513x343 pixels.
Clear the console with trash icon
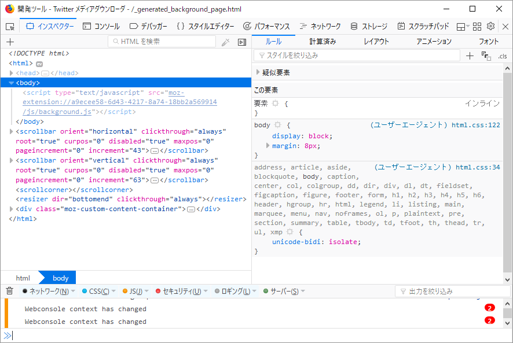point(10,291)
